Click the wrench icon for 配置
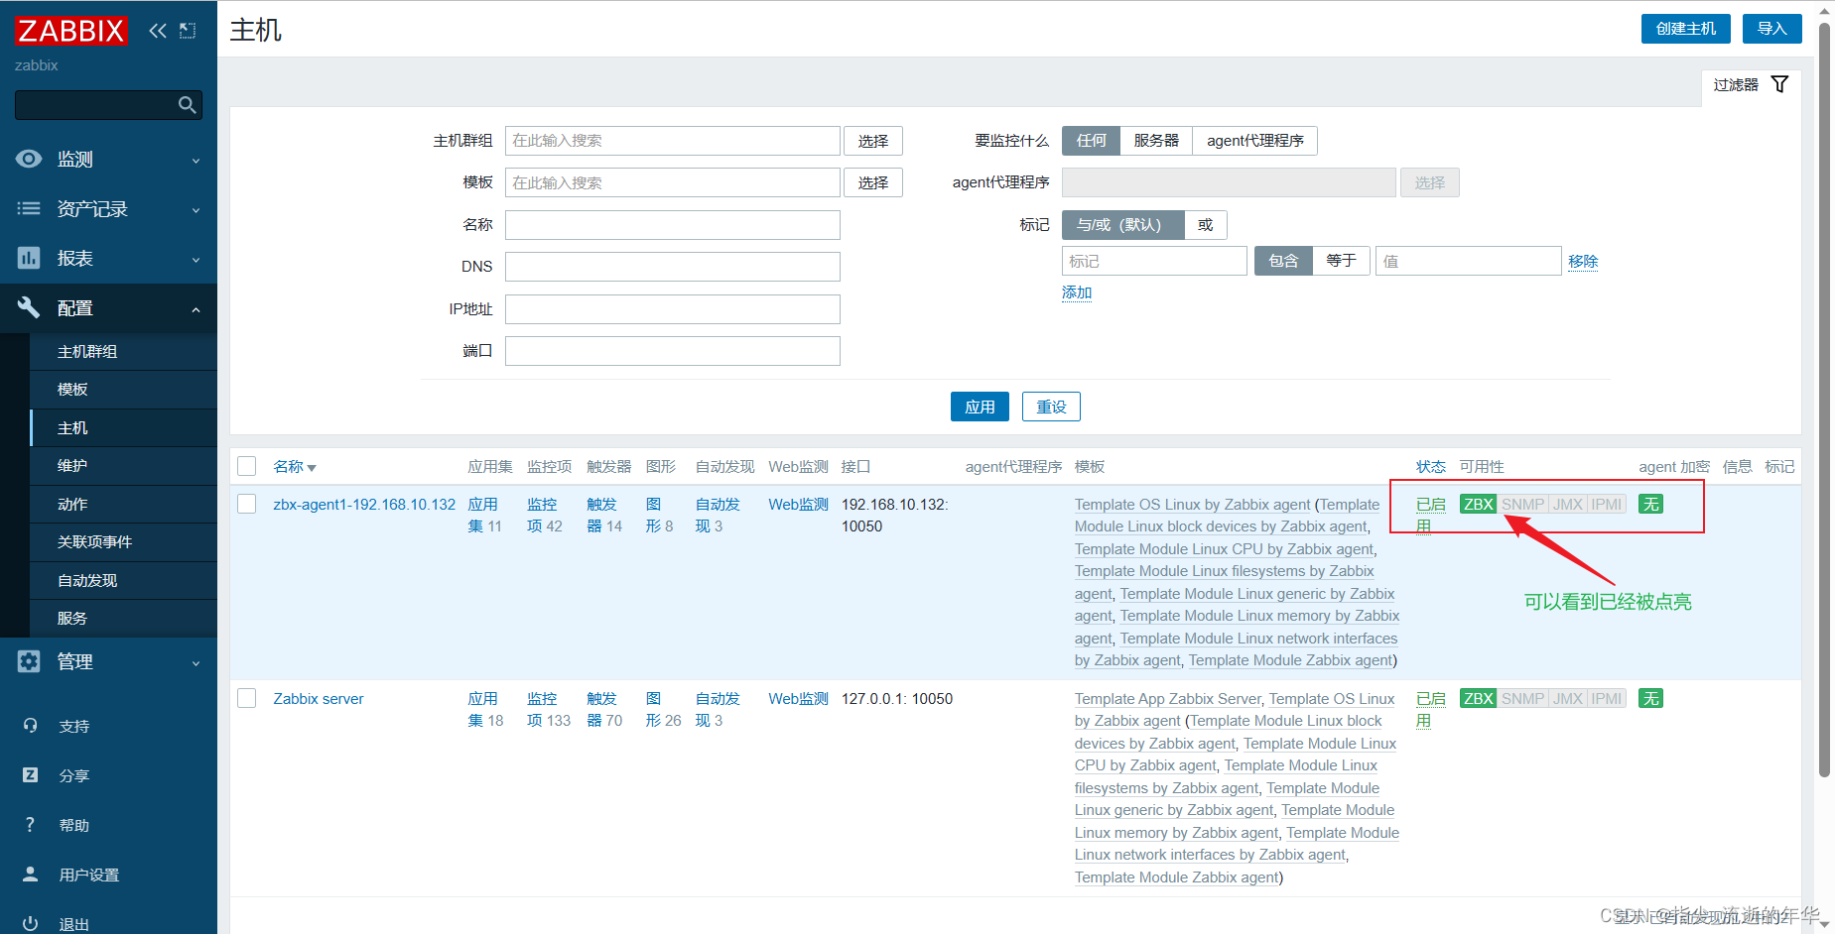Image resolution: width=1835 pixels, height=934 pixels. tap(29, 307)
